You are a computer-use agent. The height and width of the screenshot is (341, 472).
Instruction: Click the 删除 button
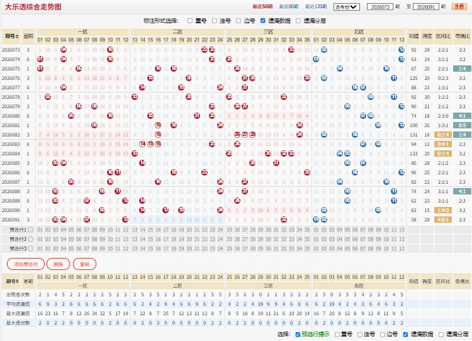tap(58, 264)
